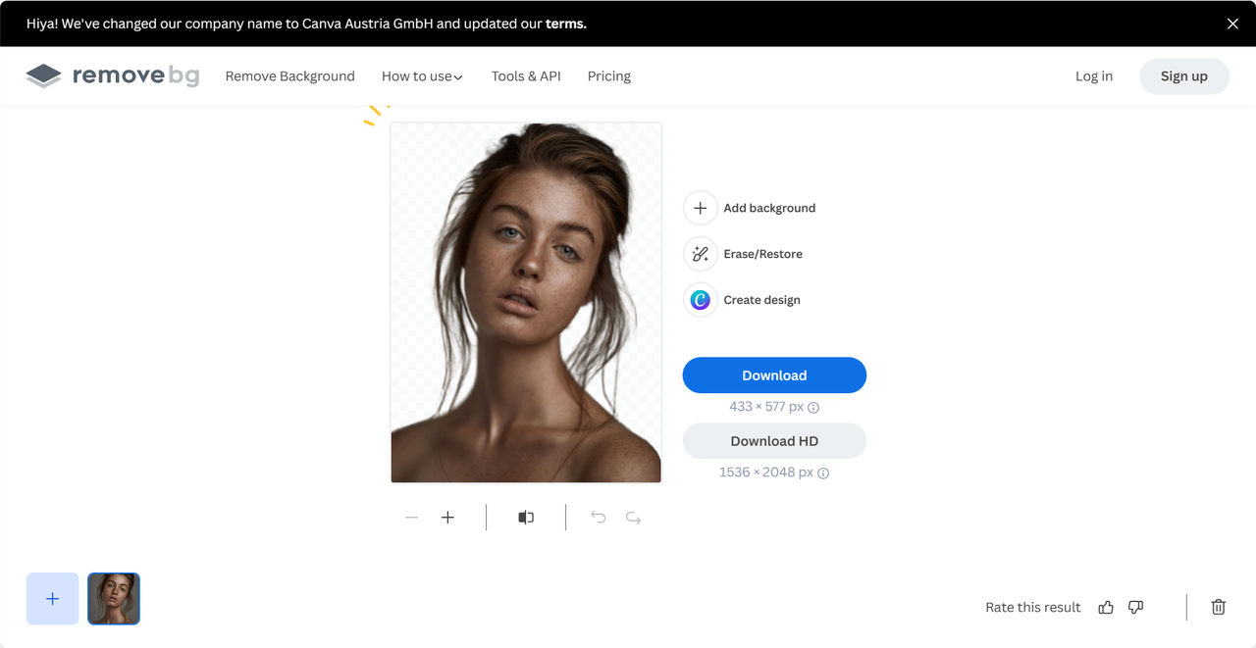Screen dimensions: 1256x648
Task: Click the undo arrow icon
Action: point(598,518)
